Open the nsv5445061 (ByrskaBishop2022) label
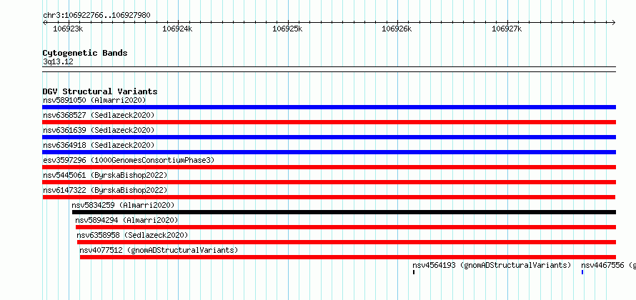 click(x=105, y=175)
